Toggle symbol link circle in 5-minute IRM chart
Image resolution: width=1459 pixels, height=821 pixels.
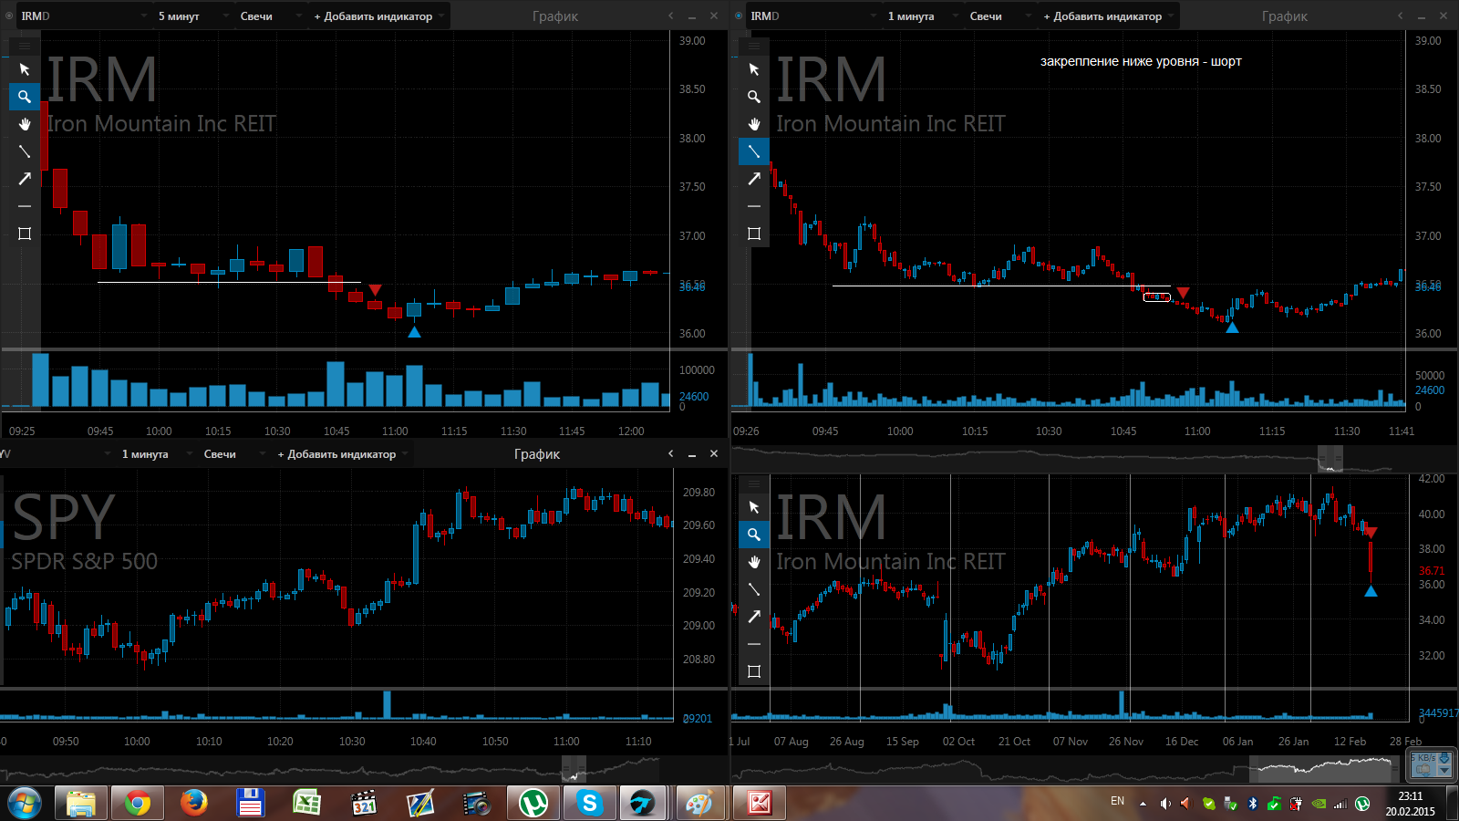click(x=9, y=16)
